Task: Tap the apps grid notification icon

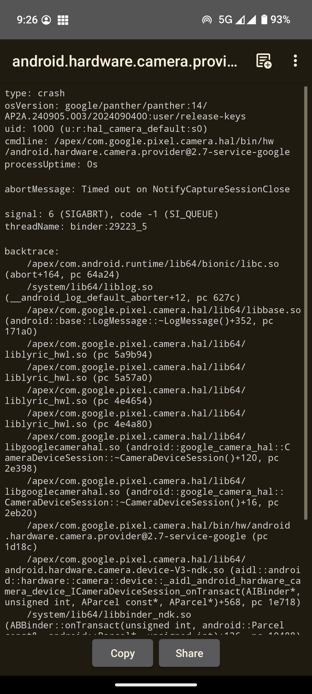Action: pyautogui.click(x=63, y=20)
